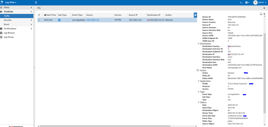Open the CLI console icon
The height and width of the screenshot is (127, 268).
pyautogui.click(x=241, y=3)
